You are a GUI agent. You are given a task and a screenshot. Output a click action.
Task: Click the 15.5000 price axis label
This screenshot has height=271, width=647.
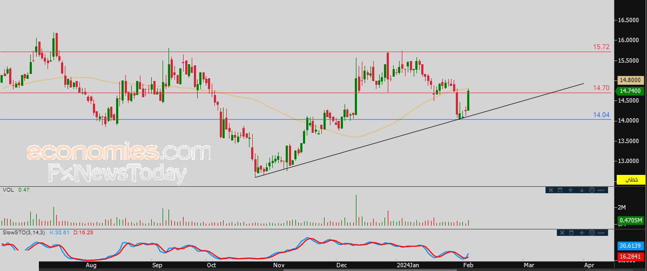point(629,60)
